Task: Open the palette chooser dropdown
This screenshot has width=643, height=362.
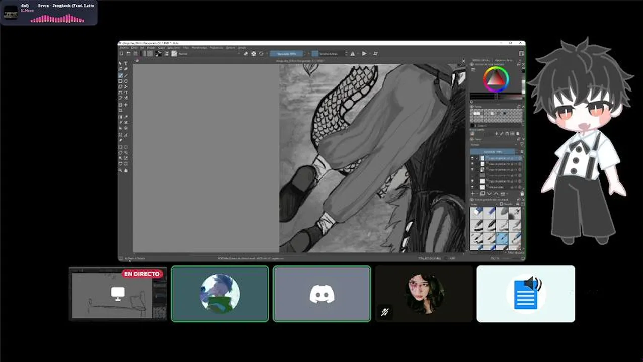Action: (x=472, y=134)
